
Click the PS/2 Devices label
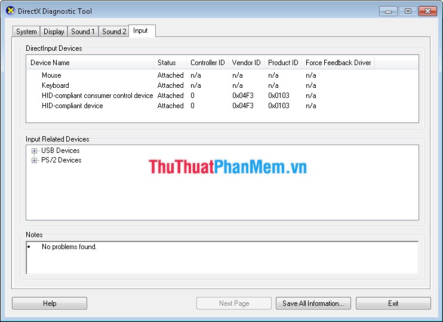coord(61,160)
